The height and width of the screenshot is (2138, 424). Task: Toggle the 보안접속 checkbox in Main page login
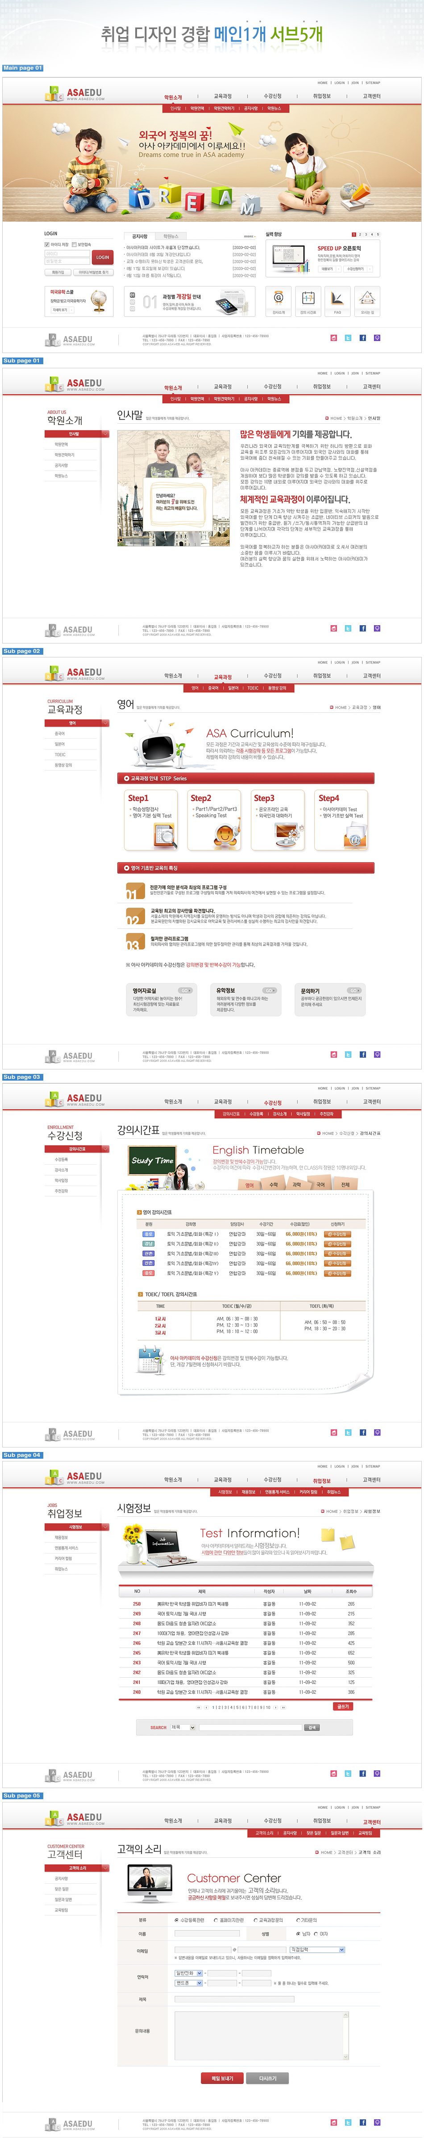pyautogui.click(x=74, y=245)
